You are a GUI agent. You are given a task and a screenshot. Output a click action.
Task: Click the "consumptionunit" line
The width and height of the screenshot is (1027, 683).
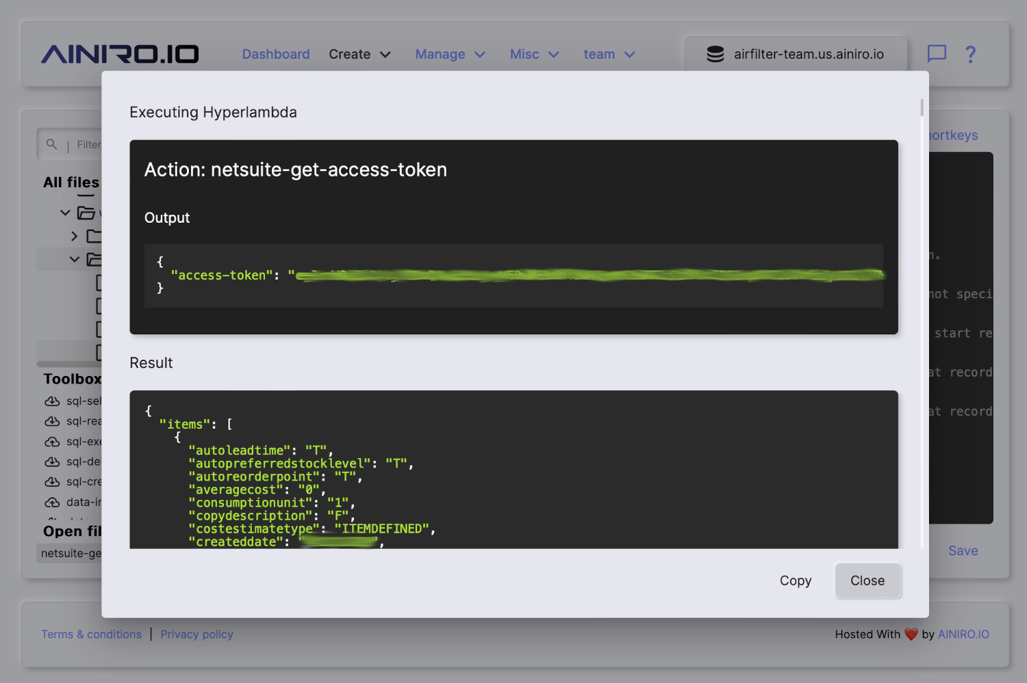click(x=271, y=502)
